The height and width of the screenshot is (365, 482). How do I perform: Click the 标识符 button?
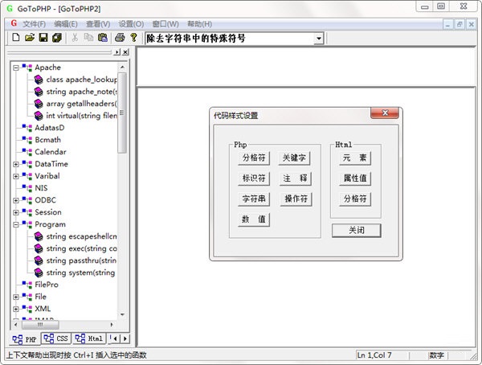pyautogui.click(x=254, y=178)
